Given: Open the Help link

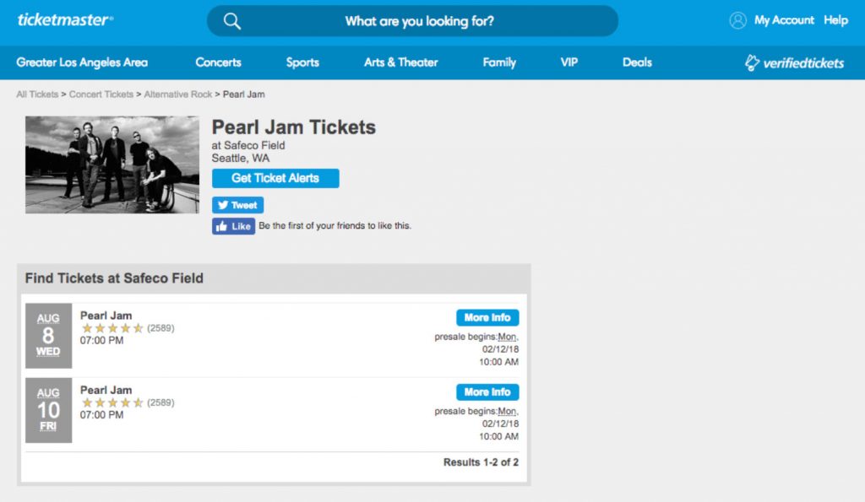Looking at the screenshot, I should 835,20.
